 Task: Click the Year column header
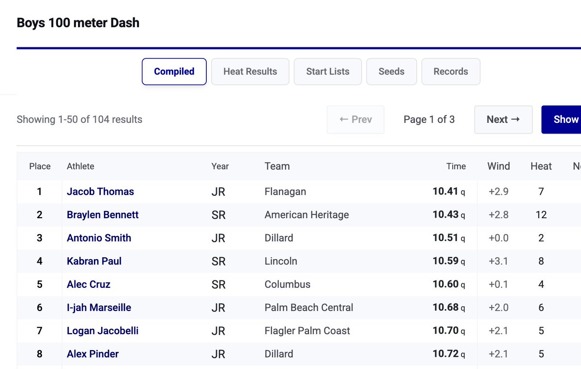220,166
